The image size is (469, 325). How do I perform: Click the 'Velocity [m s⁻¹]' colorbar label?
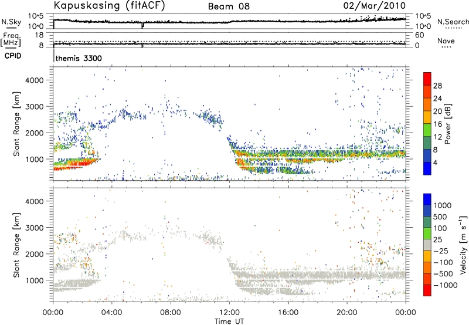pos(463,245)
